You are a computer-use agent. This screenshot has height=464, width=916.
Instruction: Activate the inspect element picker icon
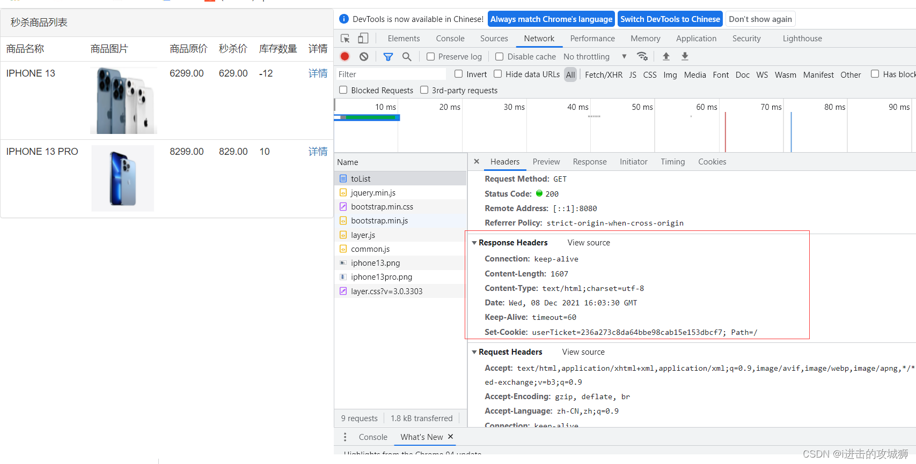pos(346,39)
